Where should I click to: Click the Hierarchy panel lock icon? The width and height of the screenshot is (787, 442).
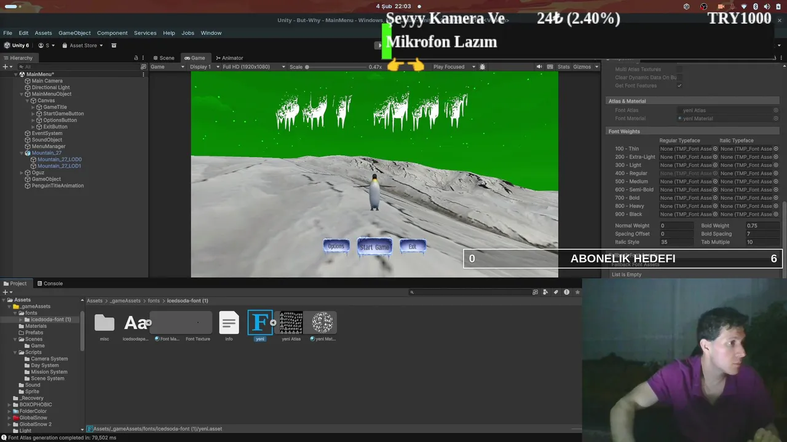click(136, 58)
